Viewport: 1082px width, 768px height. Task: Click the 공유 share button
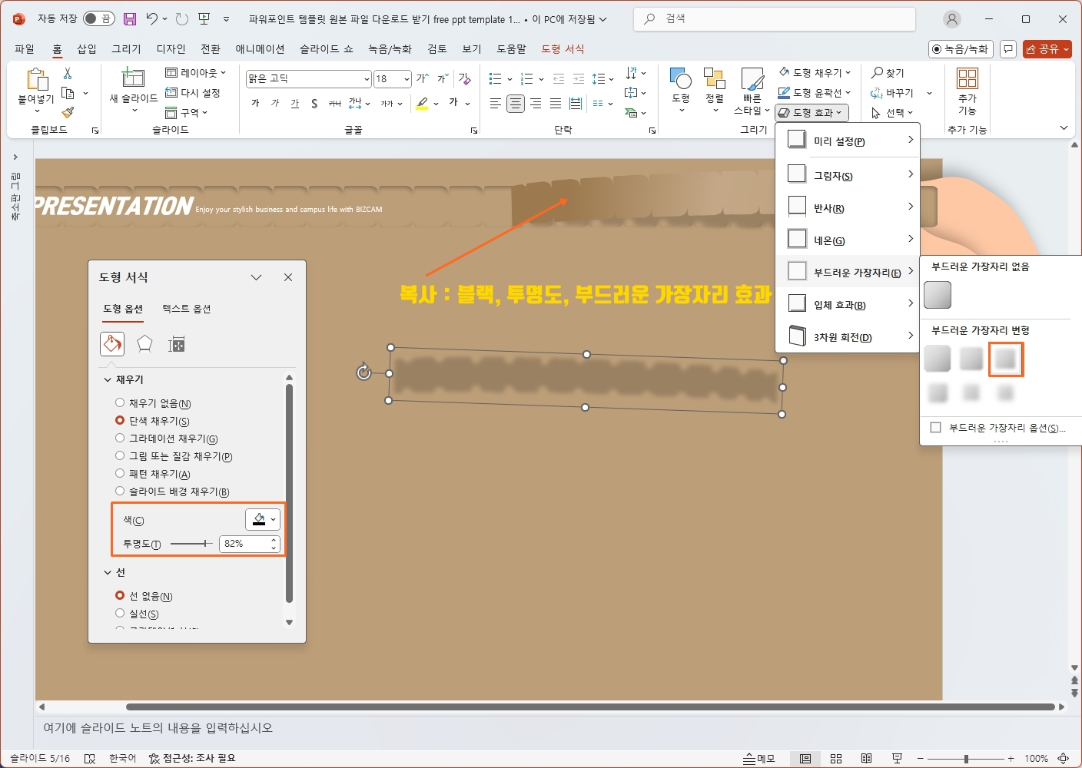[x=1047, y=49]
